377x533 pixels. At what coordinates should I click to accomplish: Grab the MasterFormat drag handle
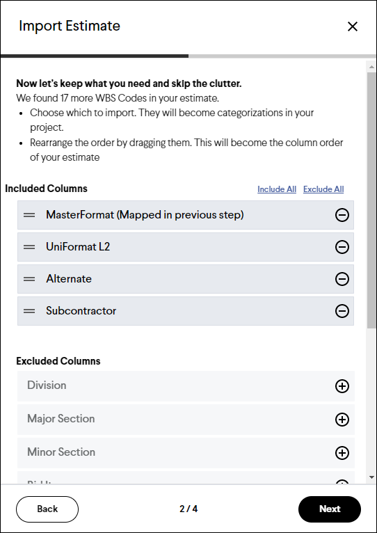point(29,215)
